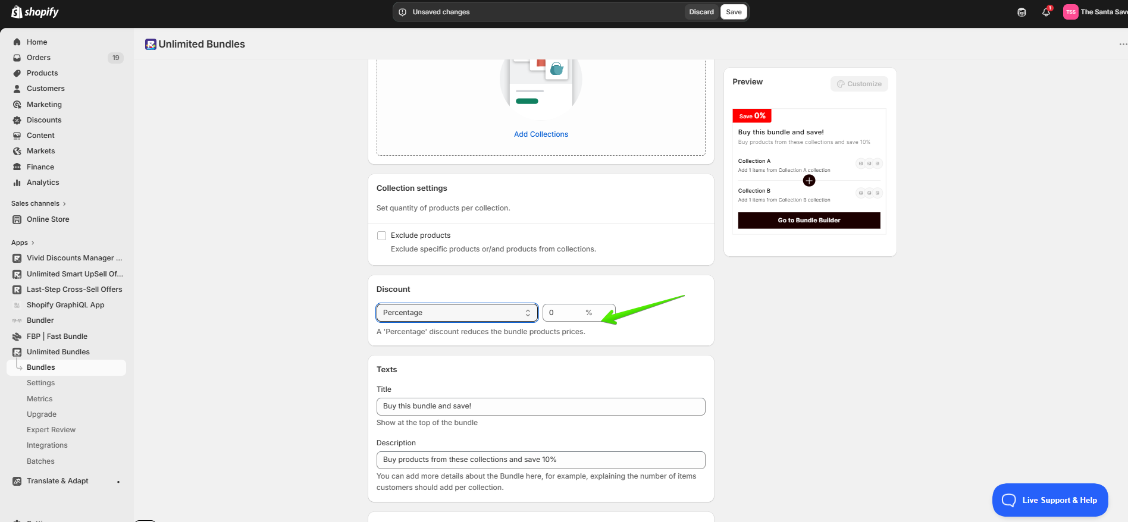Open Live Support & Help chat
This screenshot has width=1128, height=522.
pos(1050,500)
